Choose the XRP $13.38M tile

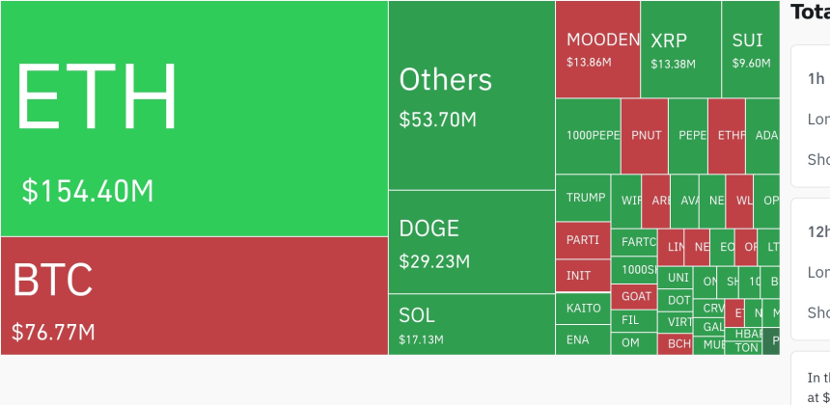[680, 49]
